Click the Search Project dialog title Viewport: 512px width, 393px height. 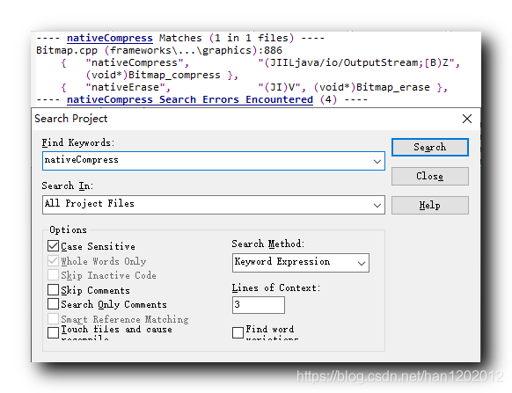pyautogui.click(x=71, y=119)
